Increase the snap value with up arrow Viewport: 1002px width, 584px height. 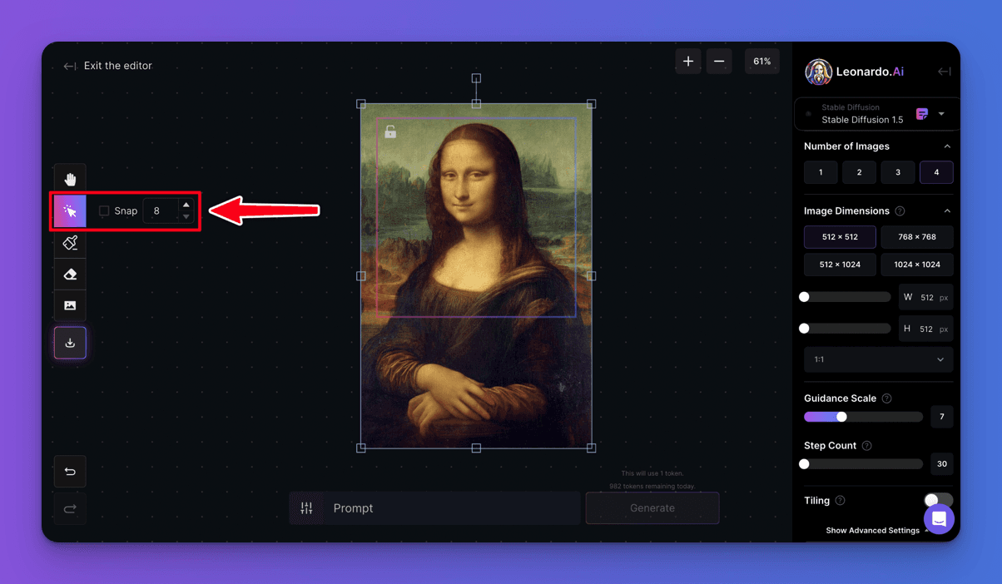186,205
